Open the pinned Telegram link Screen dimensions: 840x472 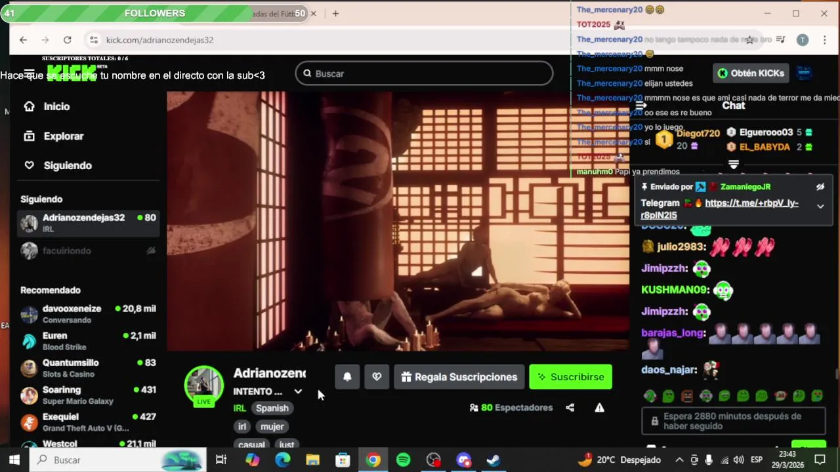pyautogui.click(x=720, y=209)
